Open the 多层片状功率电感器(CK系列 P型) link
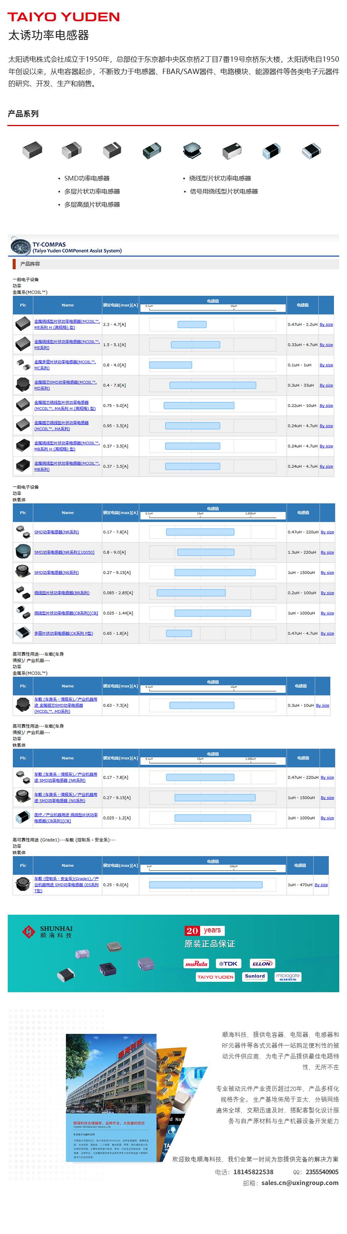Screen dimensions: 347x1234 click(x=63, y=633)
